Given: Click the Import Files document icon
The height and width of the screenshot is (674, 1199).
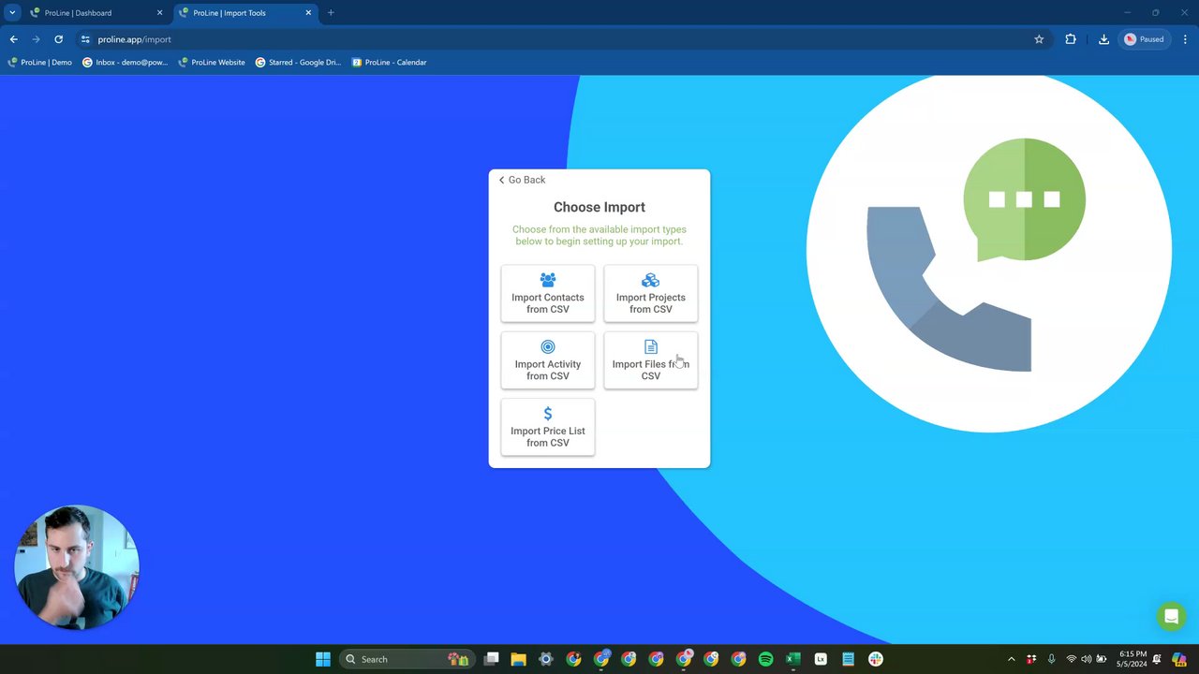Looking at the screenshot, I should 650,346.
